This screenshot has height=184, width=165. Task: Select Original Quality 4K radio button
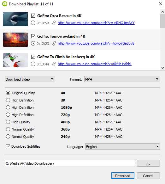coord(8,93)
